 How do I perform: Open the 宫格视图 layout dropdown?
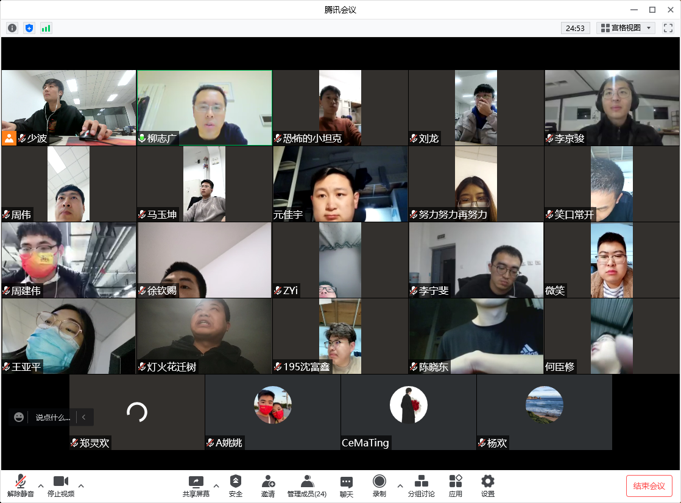626,28
